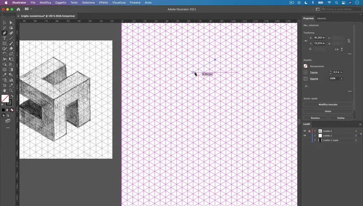This screenshot has height=206, width=363.
Task: Select the Column Graph tool
Action: click(x=11, y=80)
